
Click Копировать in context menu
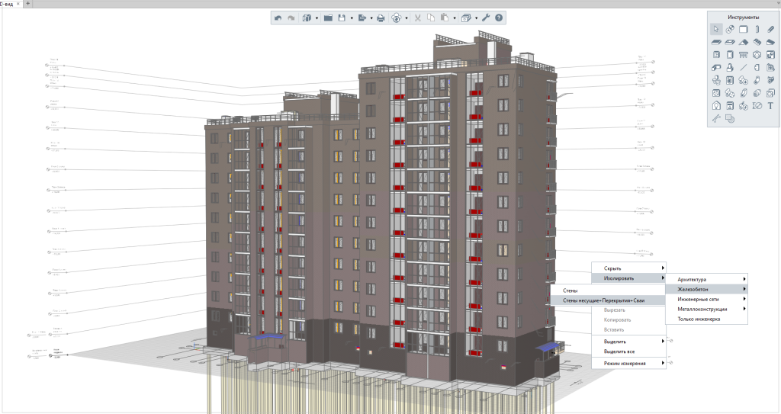[x=628, y=320]
